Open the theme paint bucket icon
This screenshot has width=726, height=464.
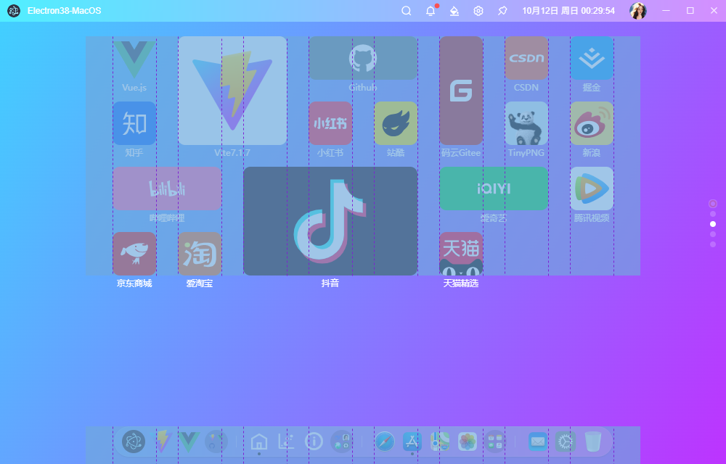[454, 11]
